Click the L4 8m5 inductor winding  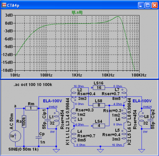pos(74,136)
